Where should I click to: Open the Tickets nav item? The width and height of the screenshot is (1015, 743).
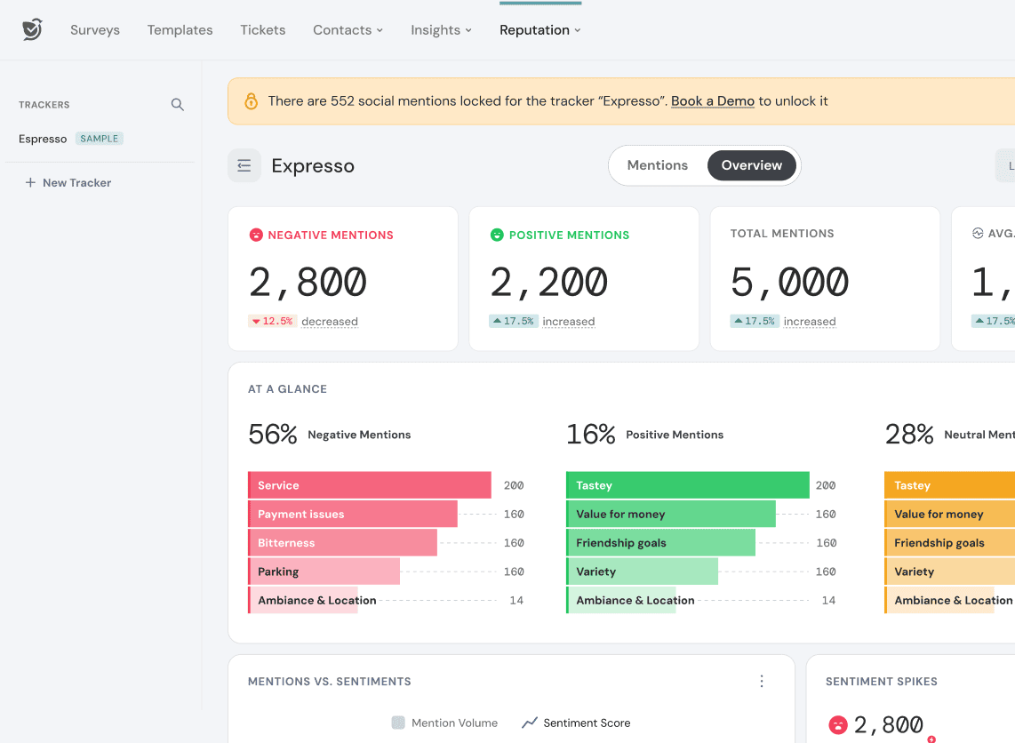click(263, 29)
